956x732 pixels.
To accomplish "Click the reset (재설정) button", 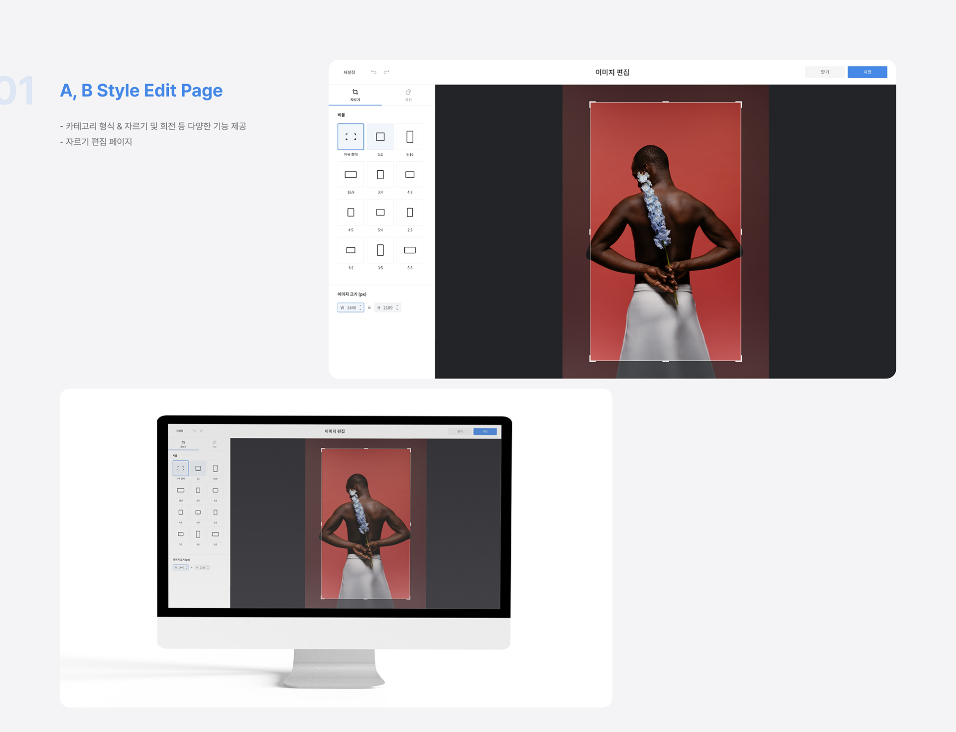I will coord(349,72).
